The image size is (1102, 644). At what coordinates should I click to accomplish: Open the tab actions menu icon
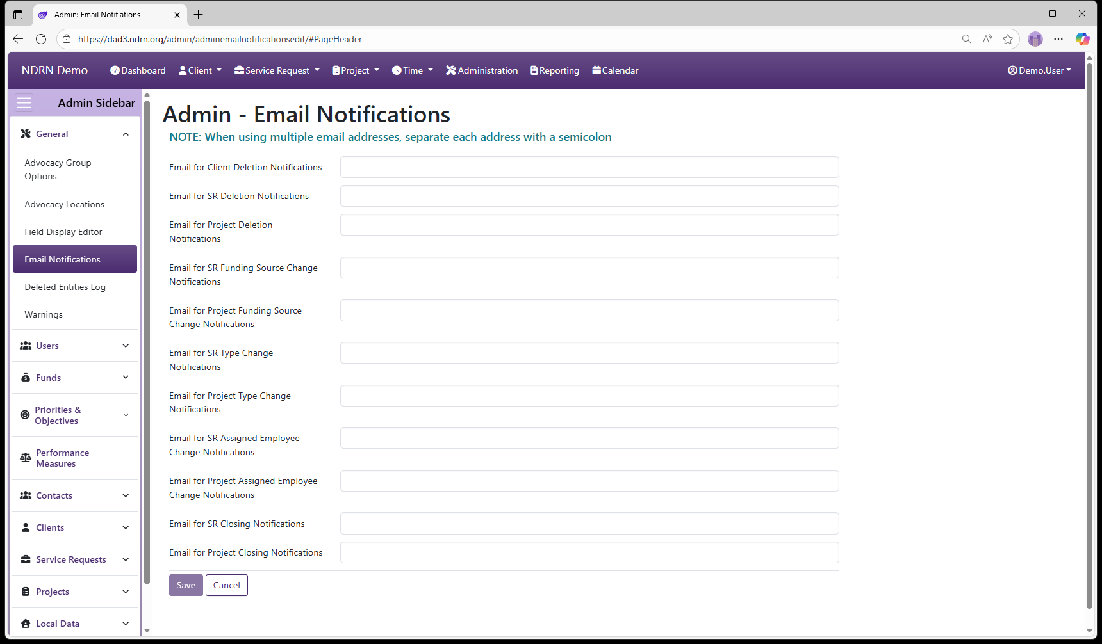(18, 14)
